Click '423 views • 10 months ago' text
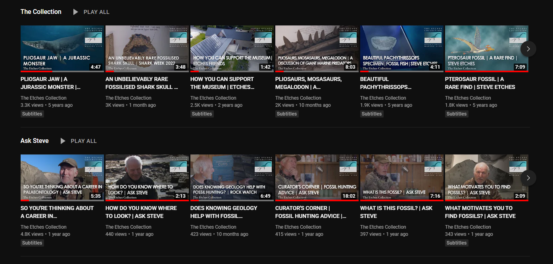The width and height of the screenshot is (553, 264). (x=219, y=234)
